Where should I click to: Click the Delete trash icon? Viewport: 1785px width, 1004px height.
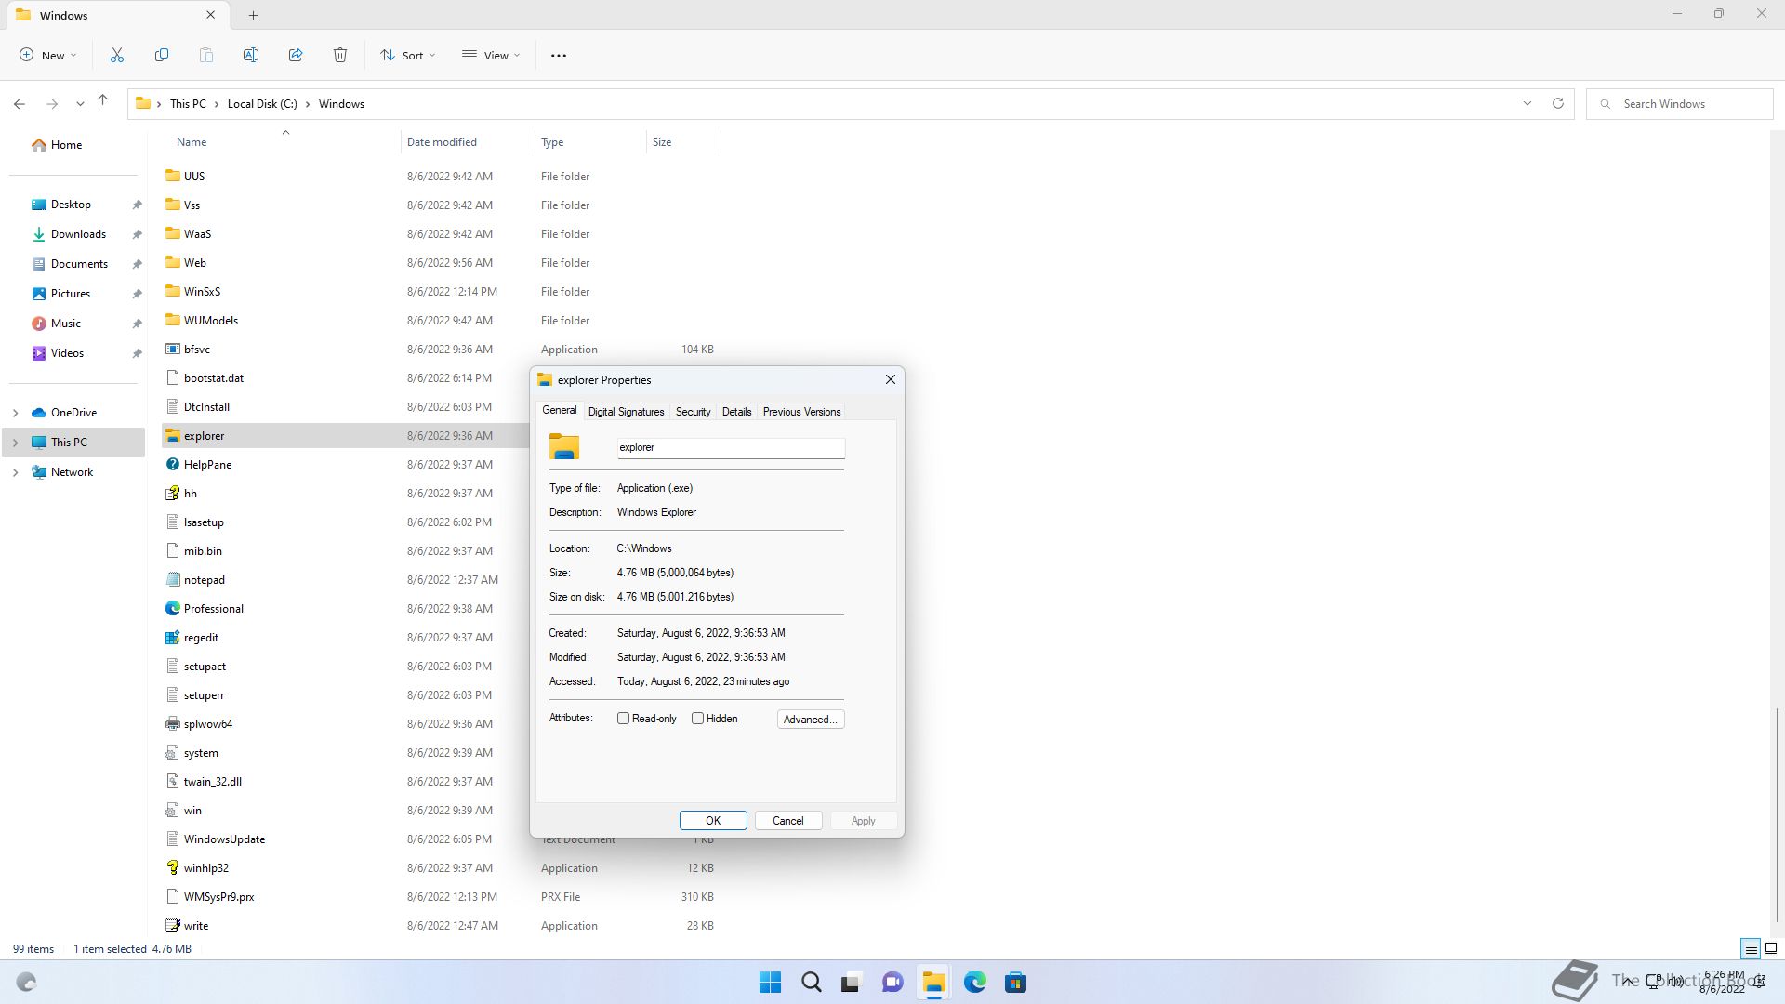(340, 55)
